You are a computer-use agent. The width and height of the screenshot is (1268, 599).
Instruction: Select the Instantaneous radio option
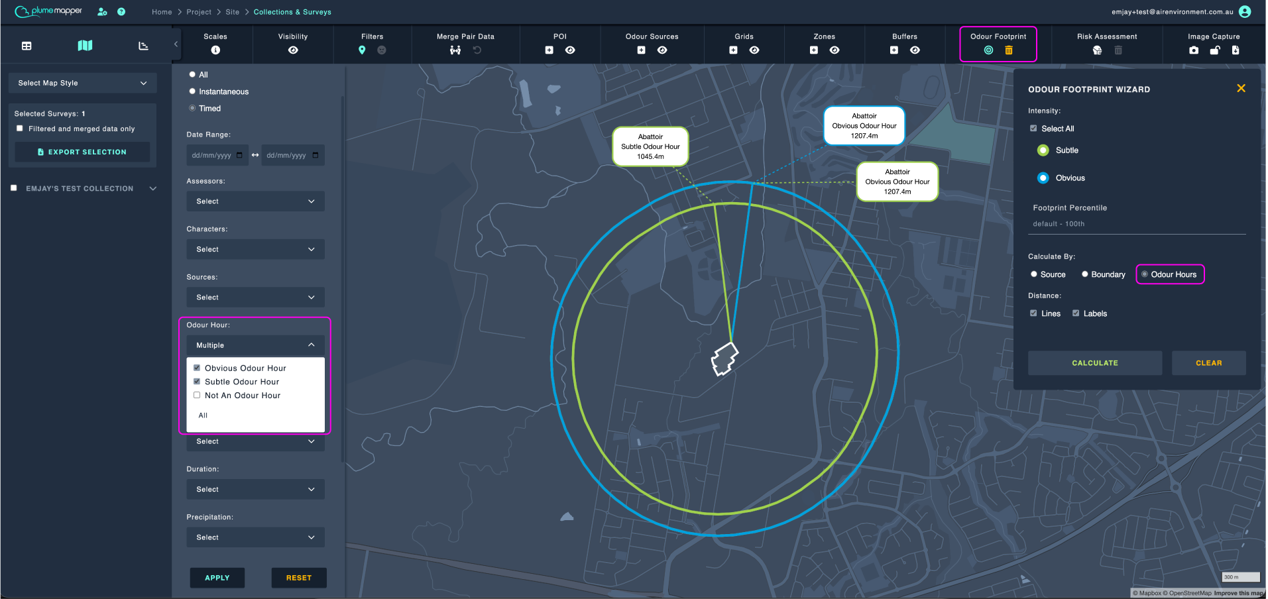point(192,91)
